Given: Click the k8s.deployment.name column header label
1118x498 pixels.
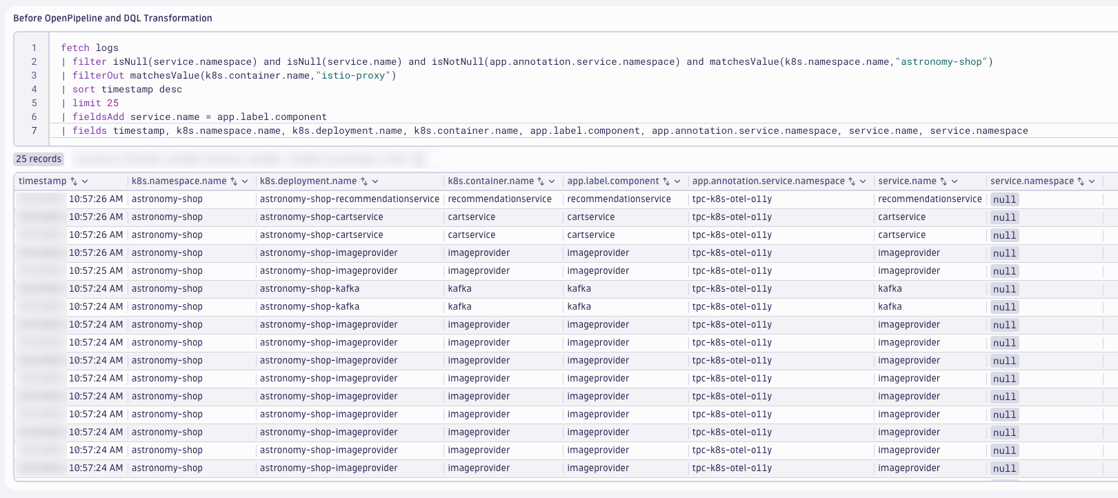Looking at the screenshot, I should pyautogui.click(x=308, y=181).
